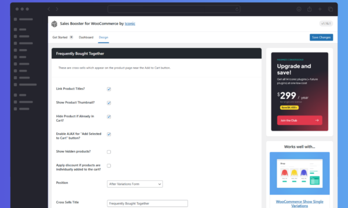Click the Join the Club button

299,120
